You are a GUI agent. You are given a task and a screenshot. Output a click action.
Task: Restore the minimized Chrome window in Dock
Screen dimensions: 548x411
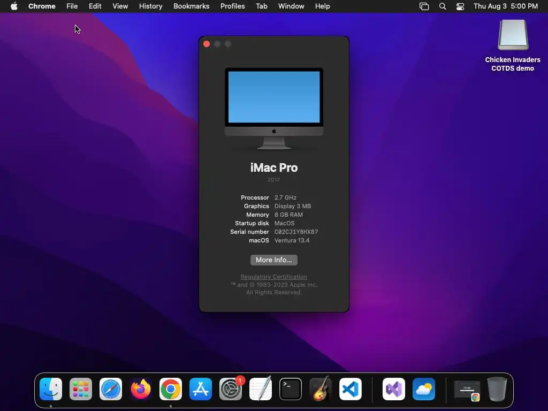tap(467, 390)
